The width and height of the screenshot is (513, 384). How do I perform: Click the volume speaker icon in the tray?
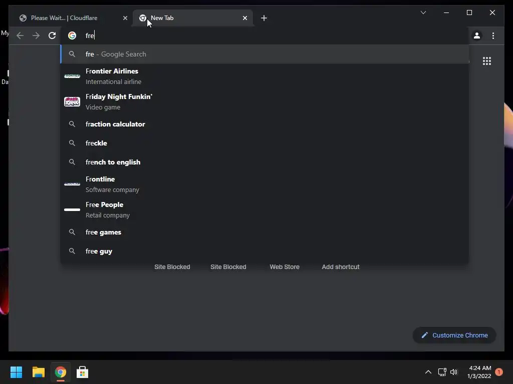point(454,372)
